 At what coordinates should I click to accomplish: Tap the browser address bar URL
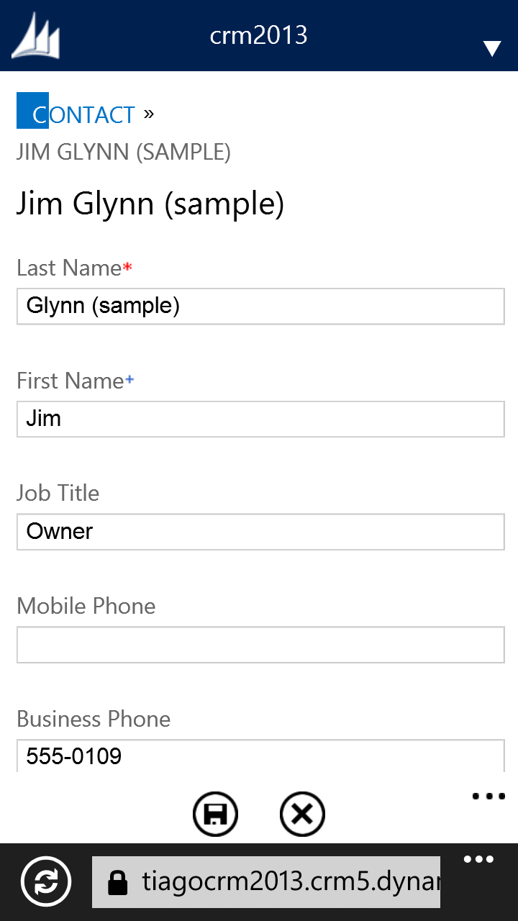(x=288, y=882)
